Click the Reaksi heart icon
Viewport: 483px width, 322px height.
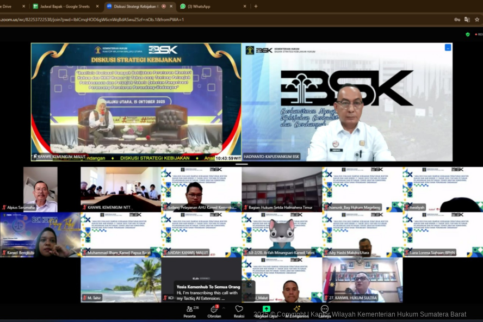pyautogui.click(x=239, y=309)
